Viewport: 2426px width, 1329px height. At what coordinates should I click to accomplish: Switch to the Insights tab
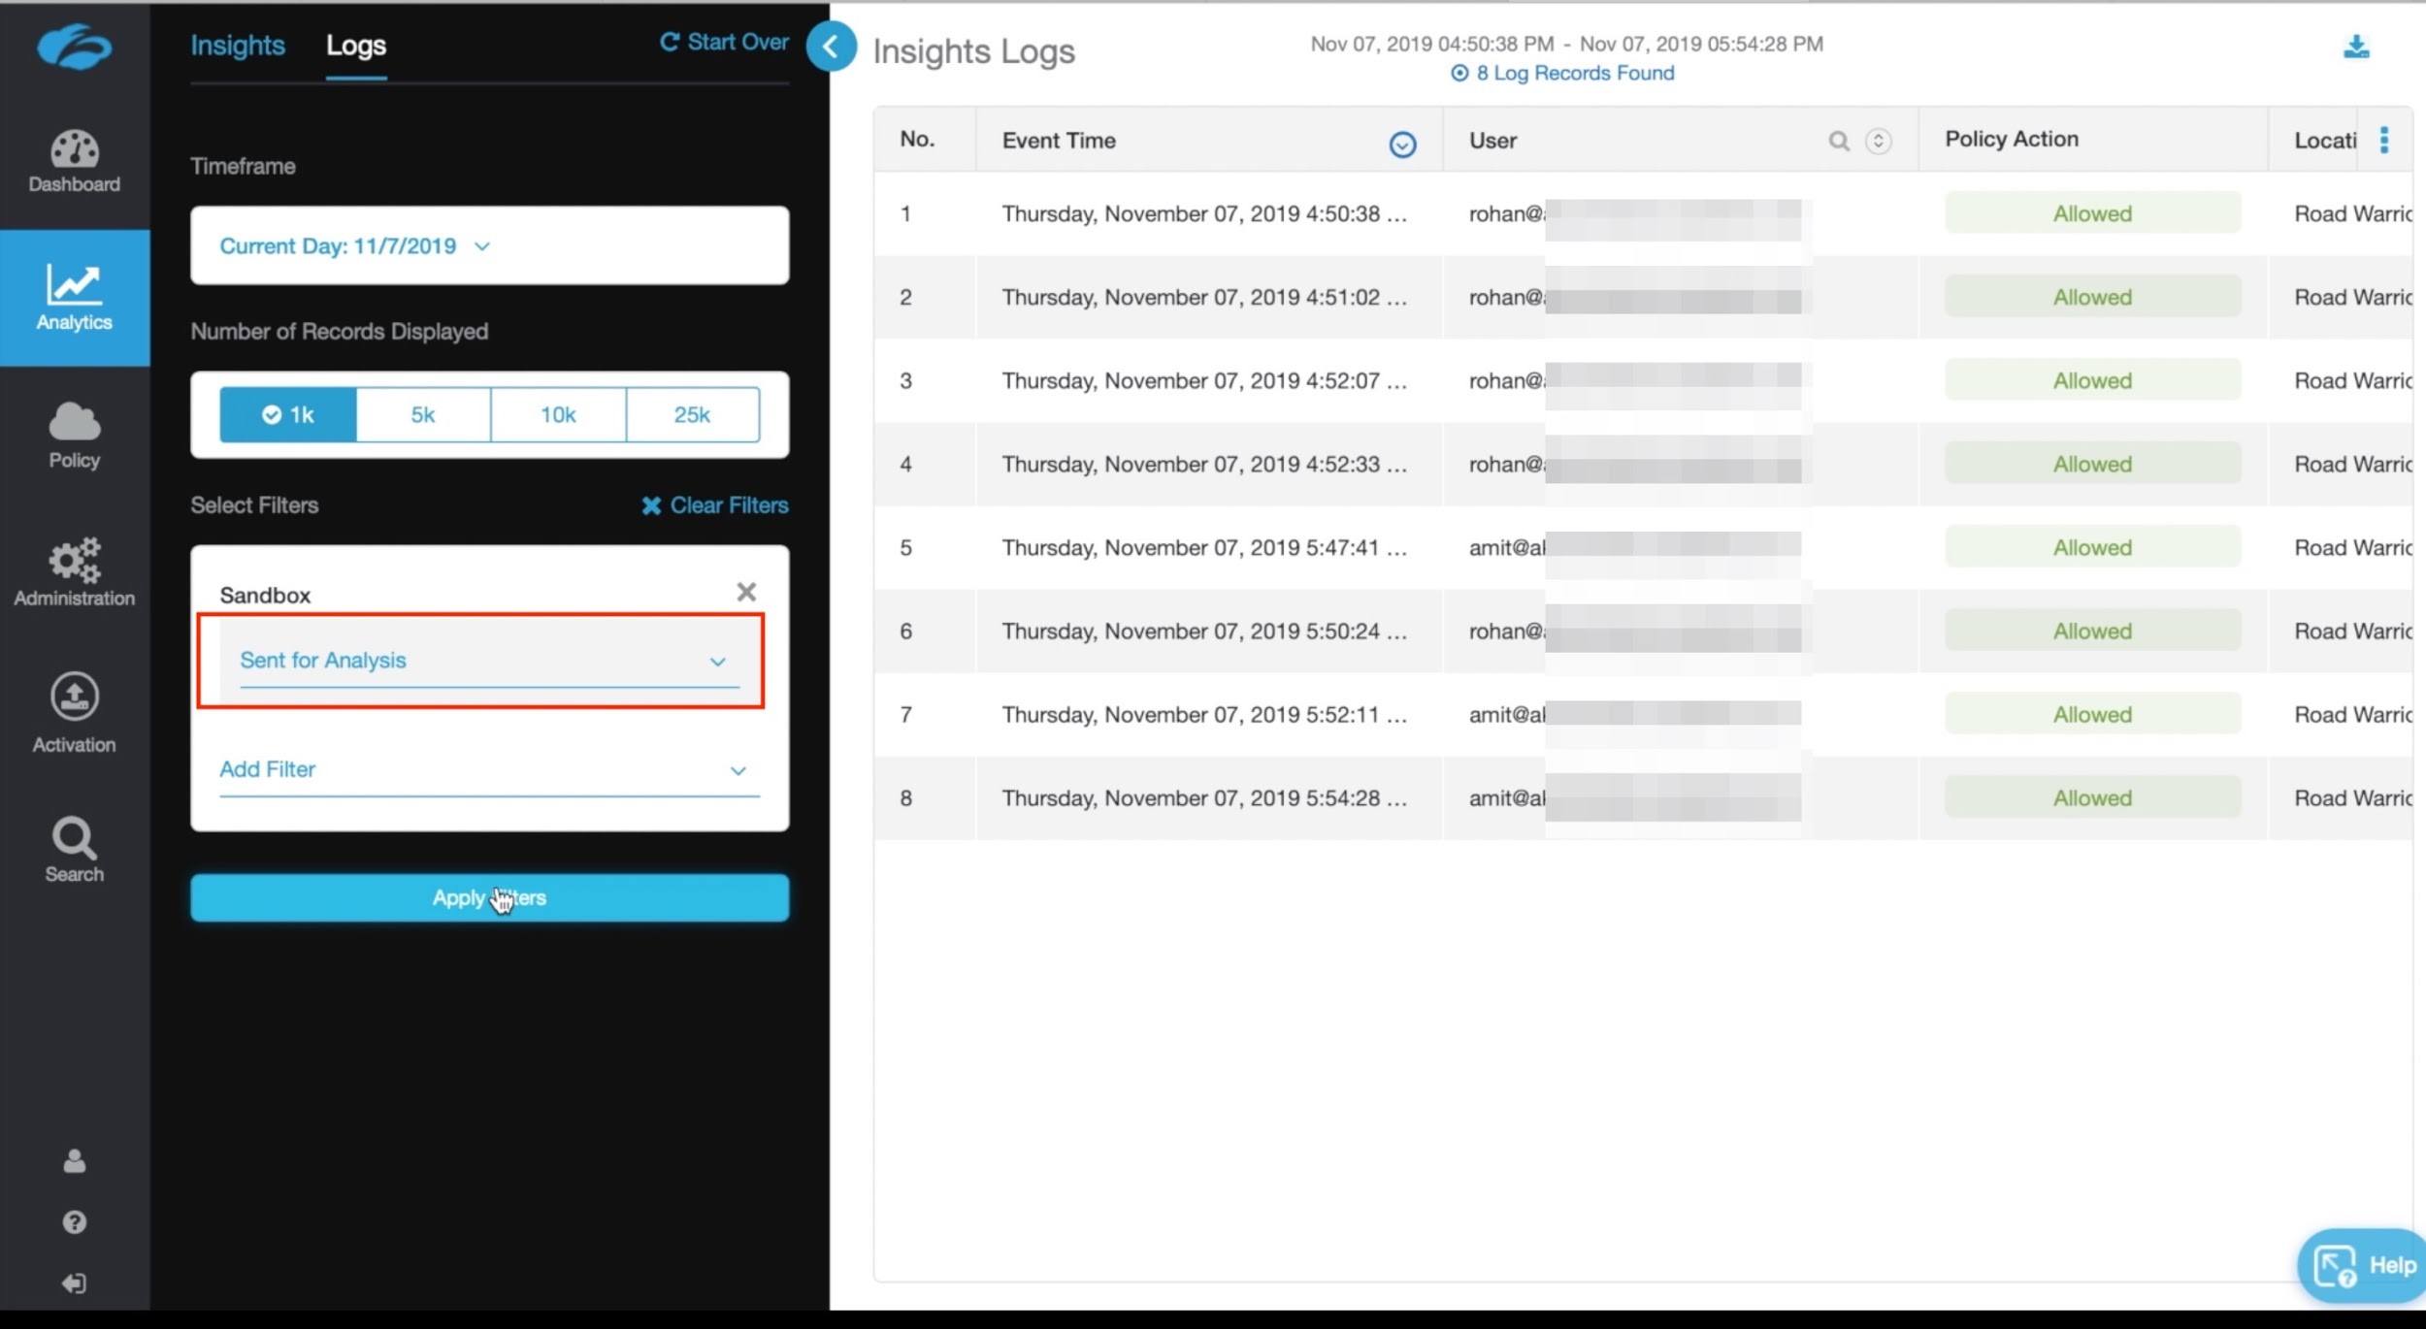click(238, 46)
